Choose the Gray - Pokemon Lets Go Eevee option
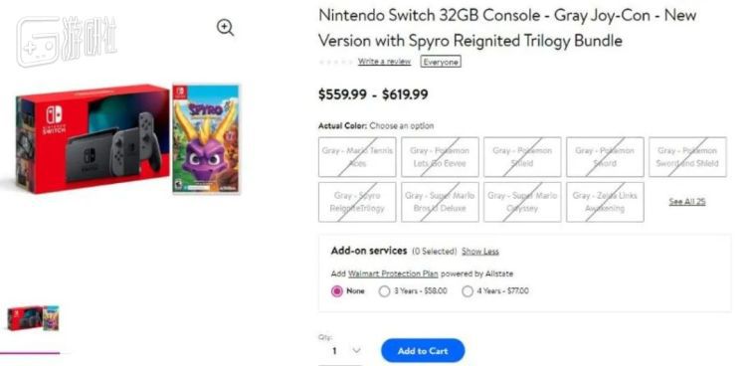 point(440,157)
